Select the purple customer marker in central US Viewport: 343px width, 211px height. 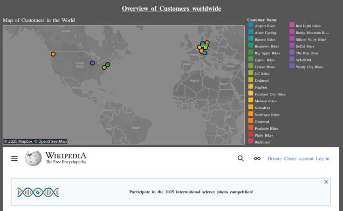pos(92,63)
